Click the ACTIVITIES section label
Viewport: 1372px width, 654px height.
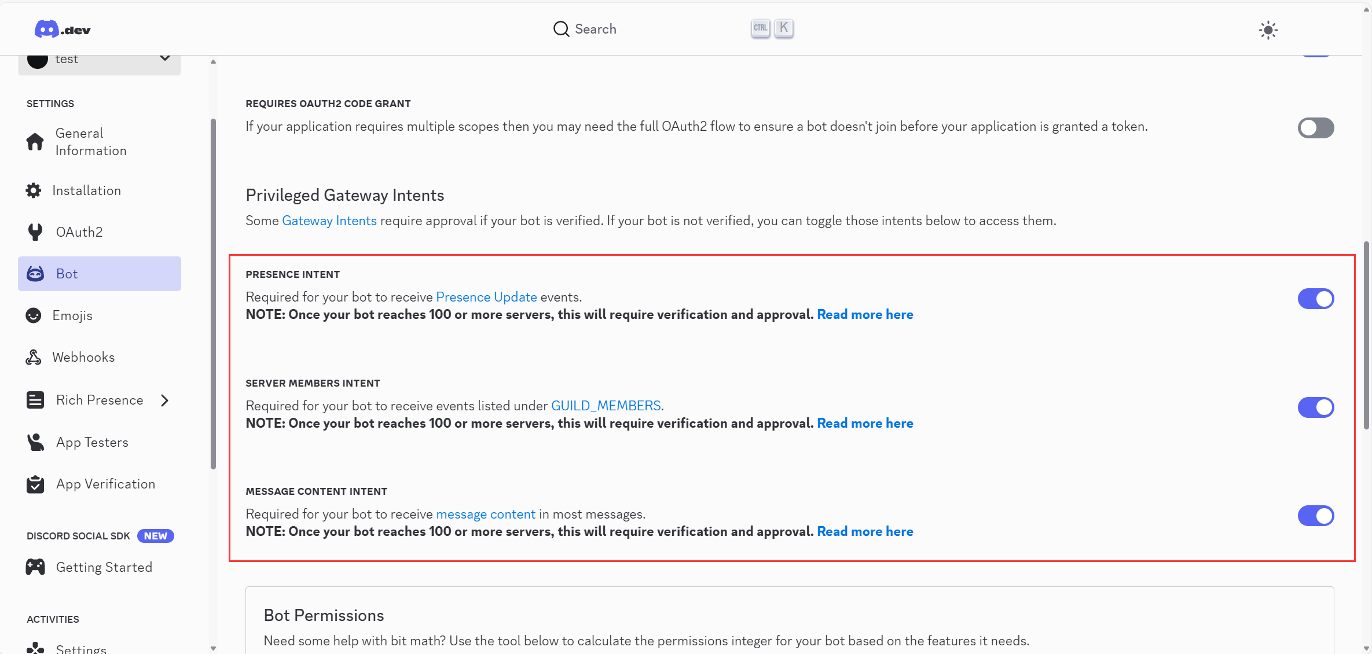(53, 619)
